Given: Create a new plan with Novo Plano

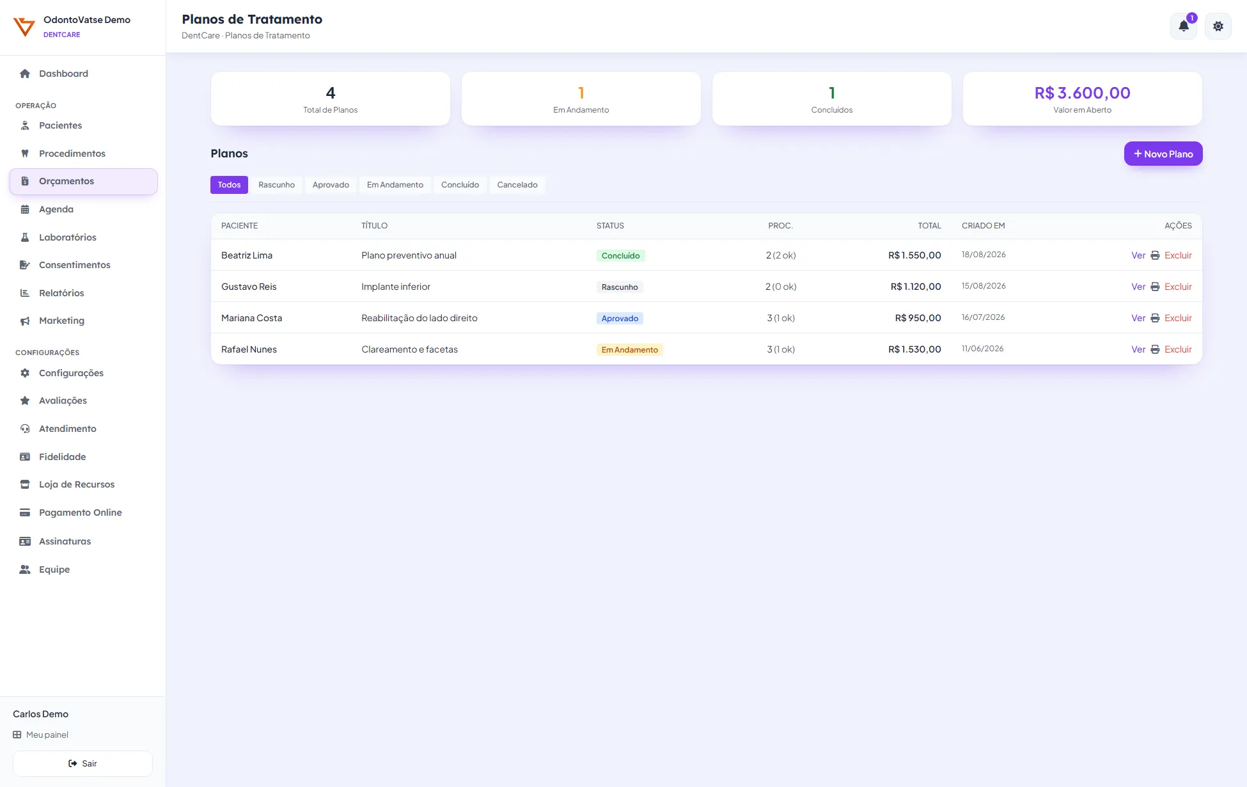Looking at the screenshot, I should tap(1163, 154).
